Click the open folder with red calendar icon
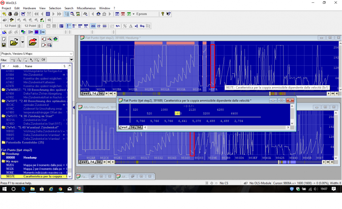The width and height of the screenshot is (342, 209). [33, 42]
